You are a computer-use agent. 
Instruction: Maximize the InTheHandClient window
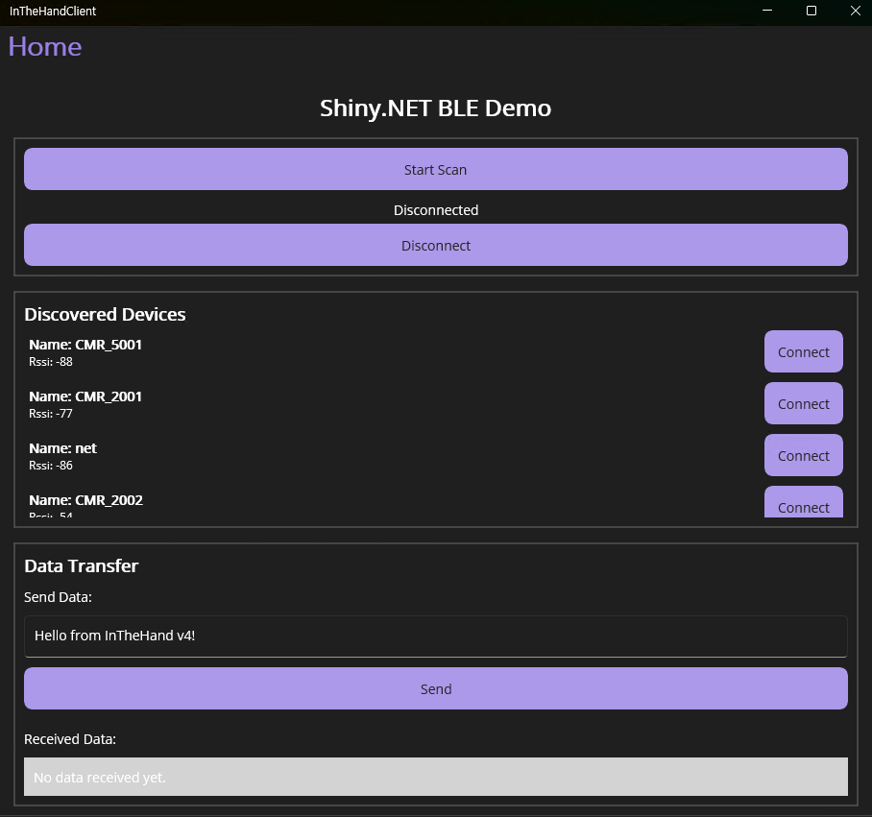pyautogui.click(x=811, y=11)
